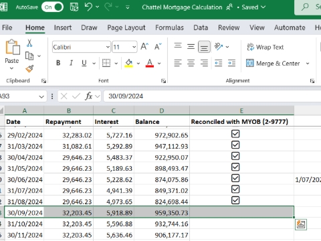321x241 pixels.
Task: Uncheck reconciled box for 31/03/2024
Action: pyautogui.click(x=235, y=145)
